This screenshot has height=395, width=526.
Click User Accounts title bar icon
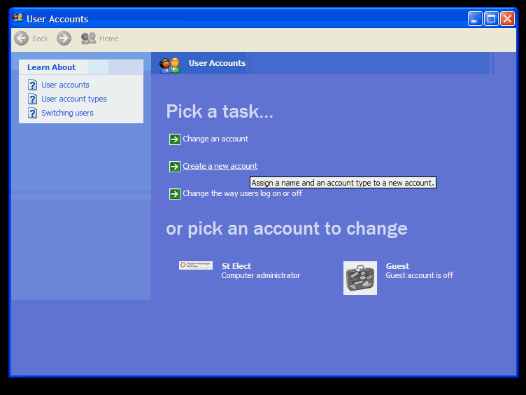coord(17,18)
